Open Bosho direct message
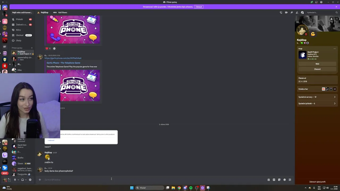Viewport: 340px width, 191px height. [x=22, y=158]
